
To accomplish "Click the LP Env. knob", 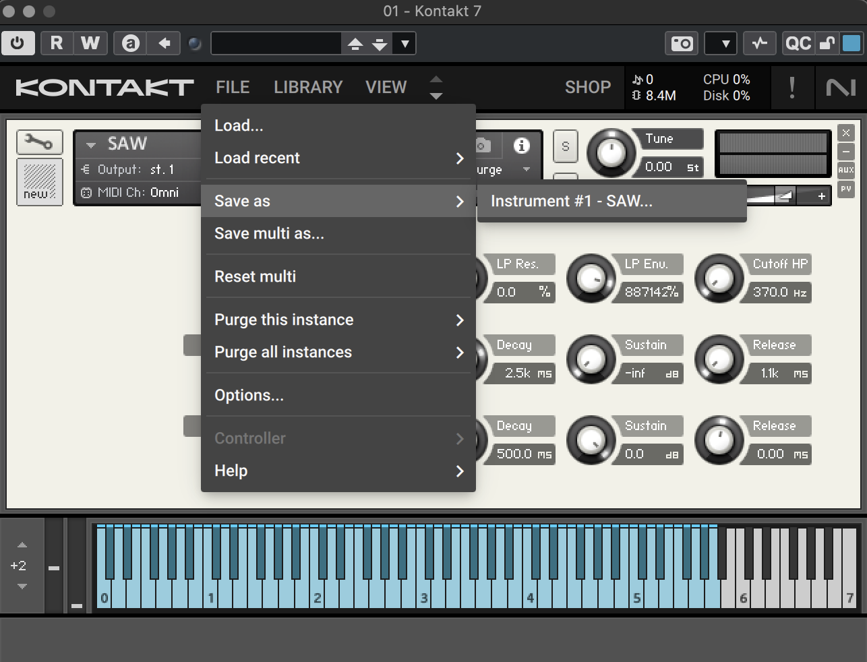I will [x=591, y=279].
